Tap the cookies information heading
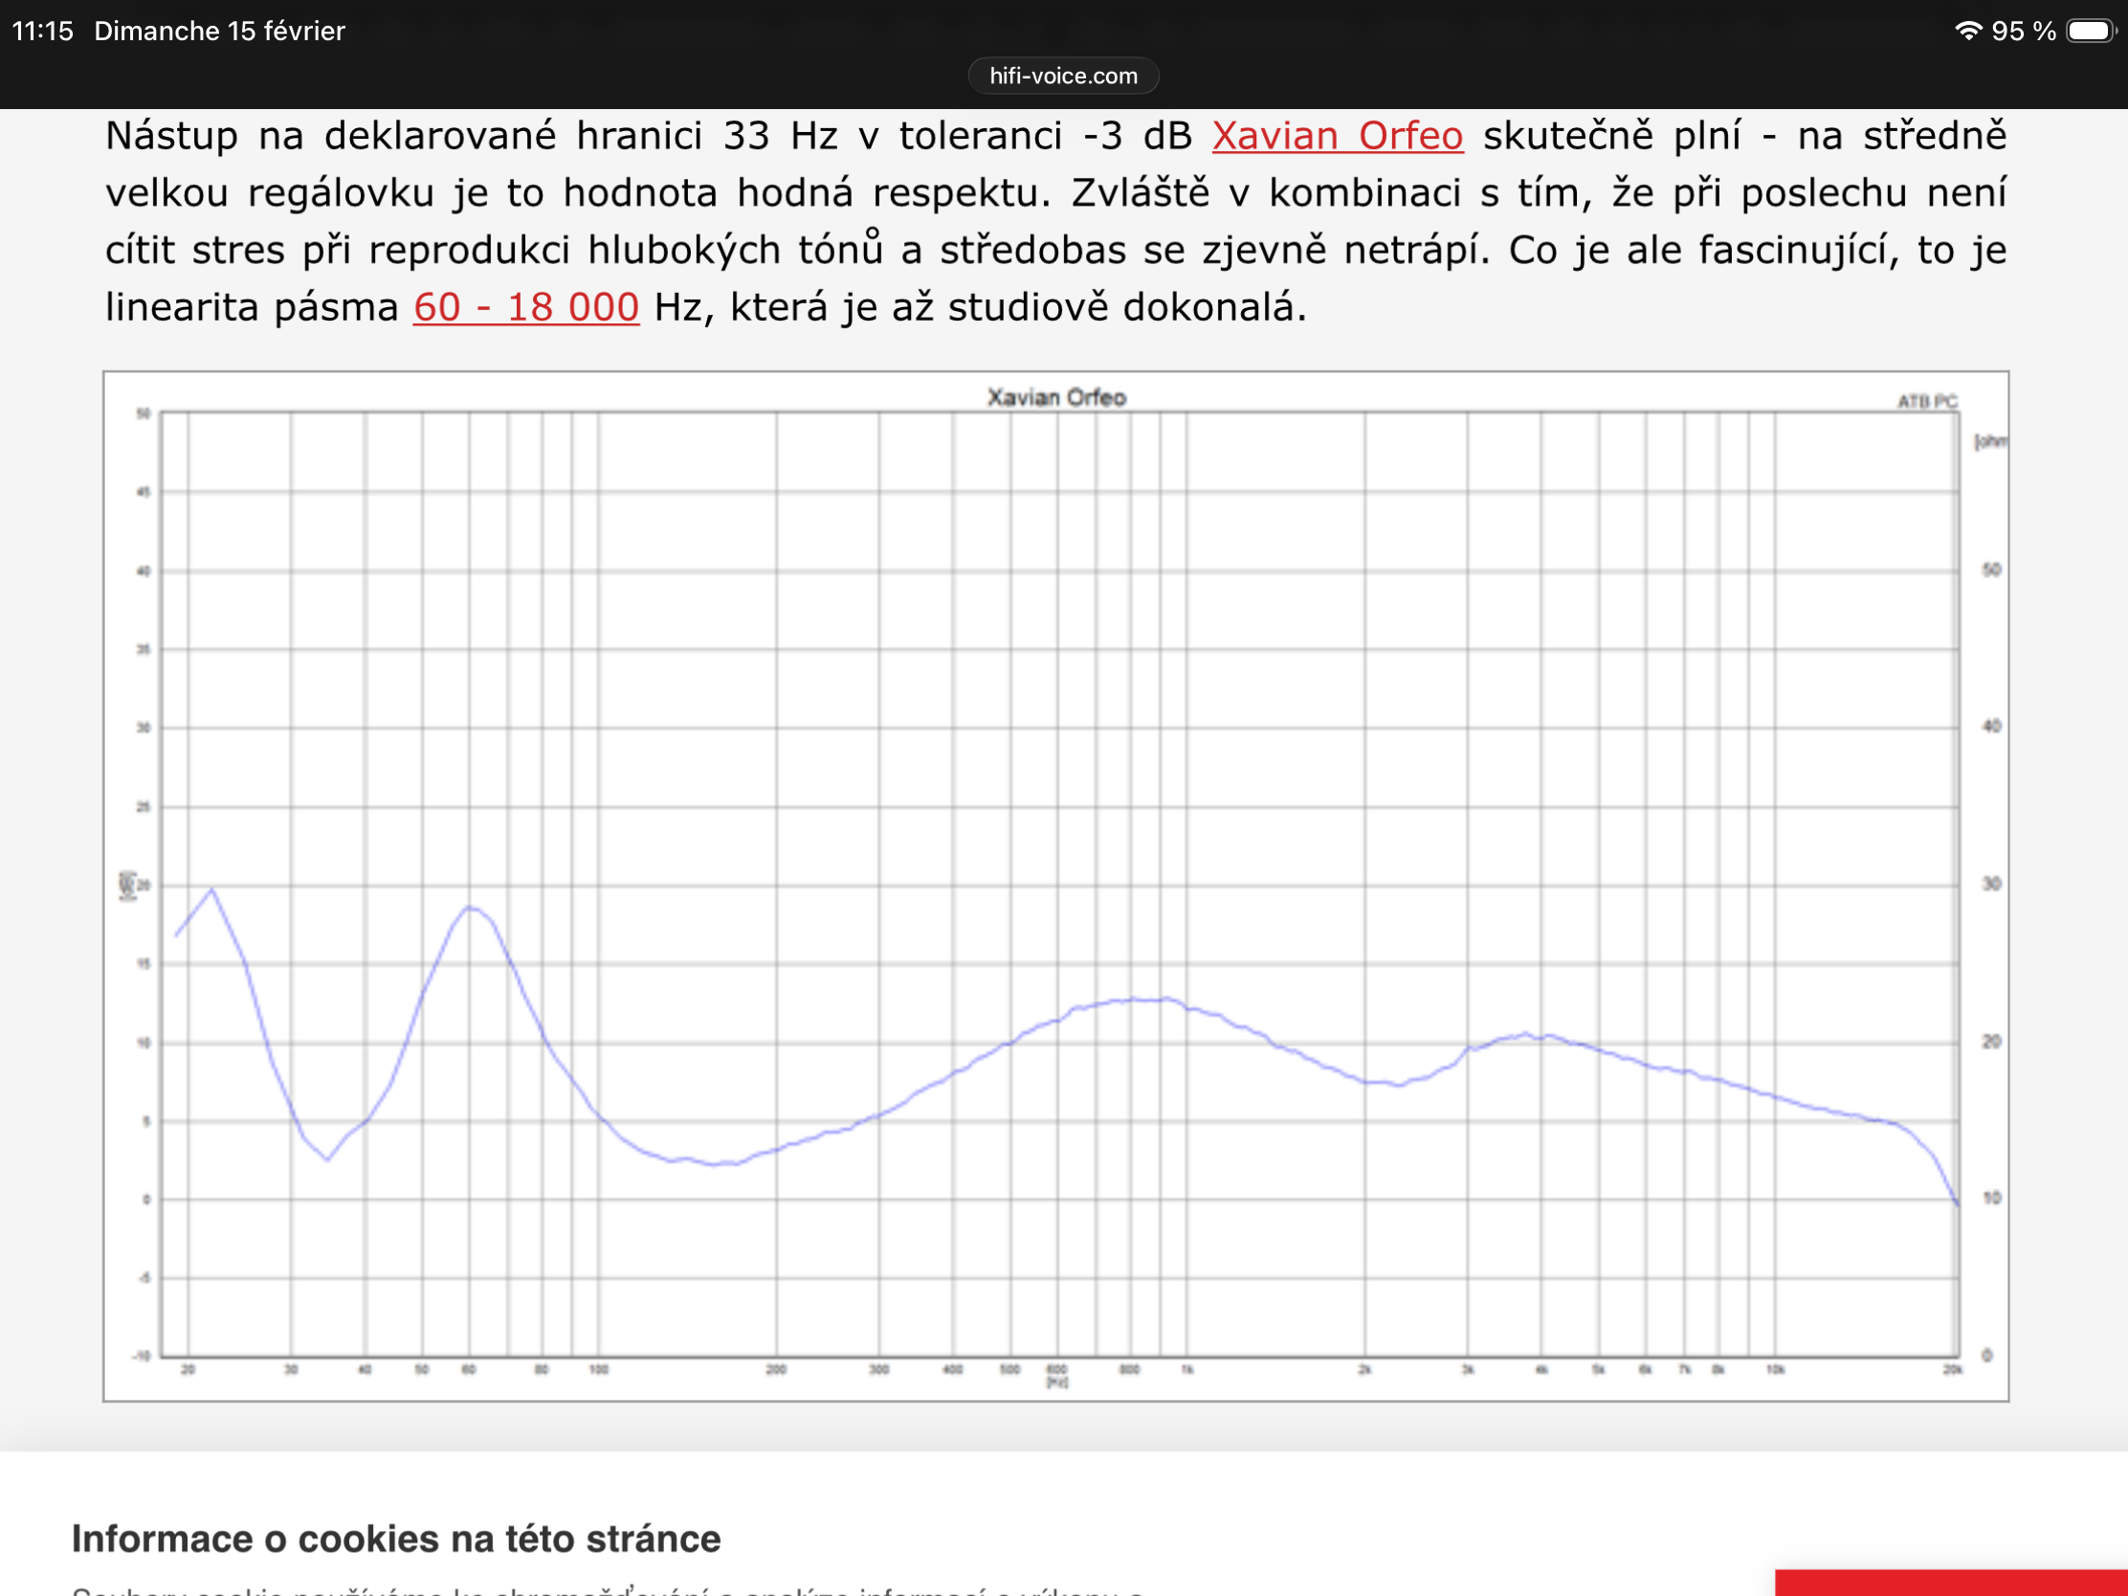This screenshot has width=2128, height=1596. (x=395, y=1539)
